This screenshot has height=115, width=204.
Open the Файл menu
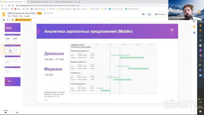9,16
